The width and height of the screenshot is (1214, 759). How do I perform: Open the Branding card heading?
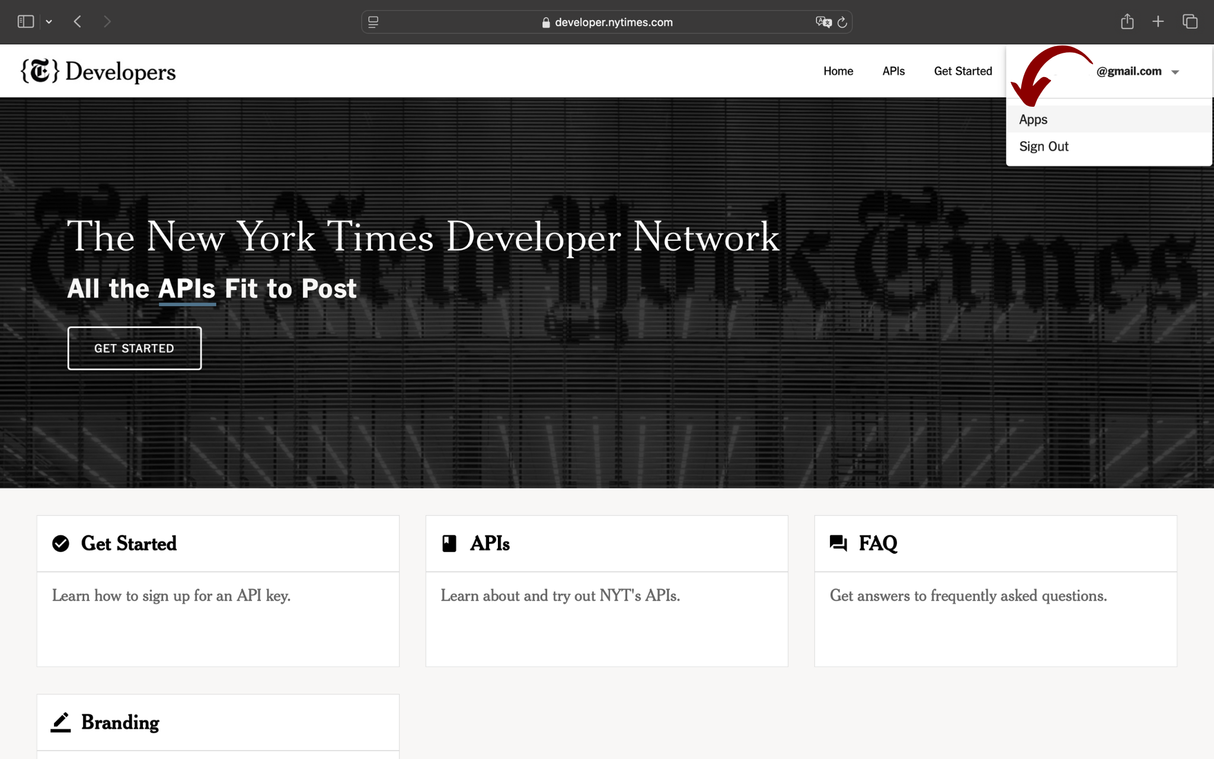pyautogui.click(x=120, y=722)
